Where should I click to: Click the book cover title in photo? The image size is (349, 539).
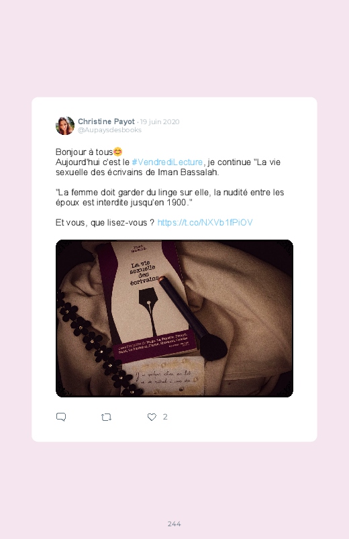[x=144, y=273]
